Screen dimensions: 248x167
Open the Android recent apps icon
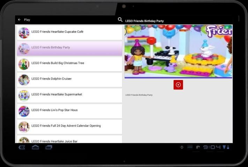[49, 147]
